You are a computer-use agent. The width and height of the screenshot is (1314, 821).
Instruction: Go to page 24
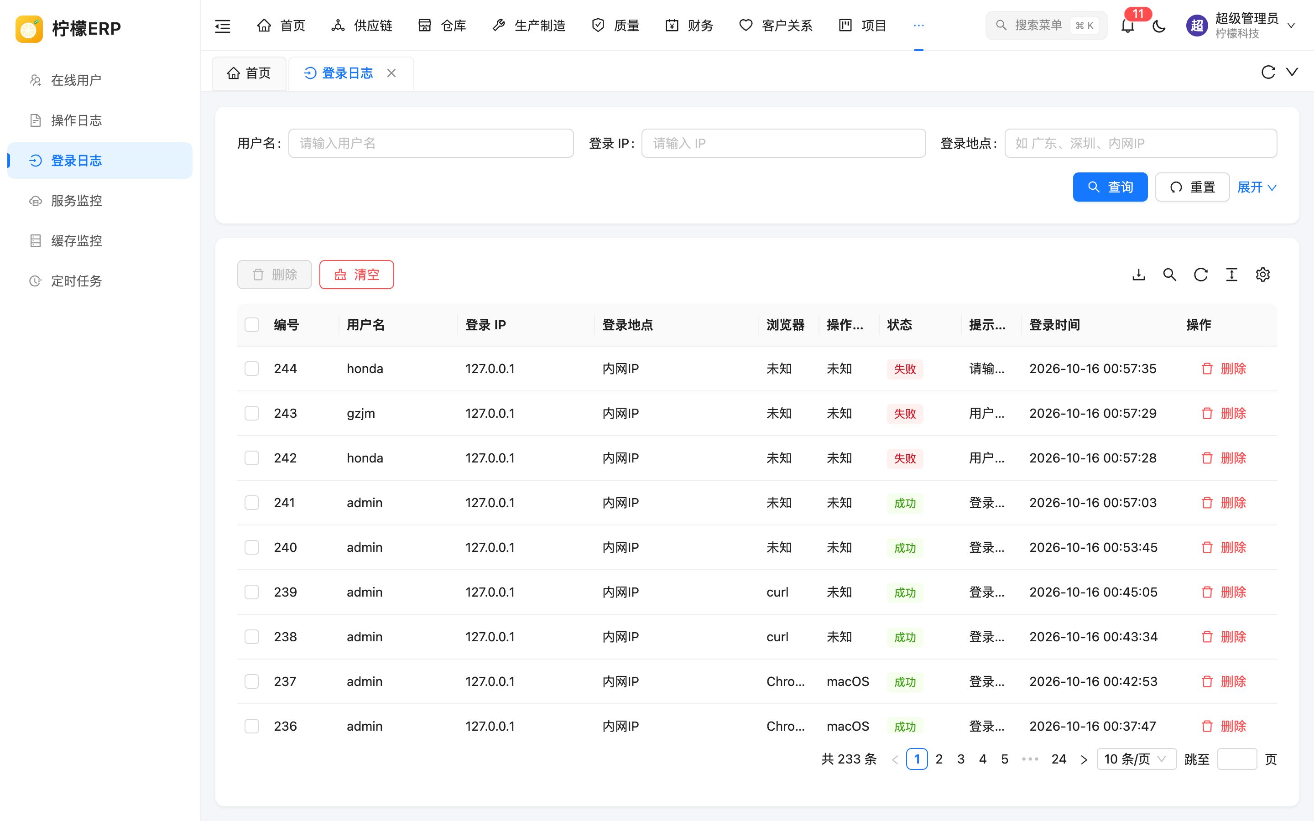coord(1059,759)
